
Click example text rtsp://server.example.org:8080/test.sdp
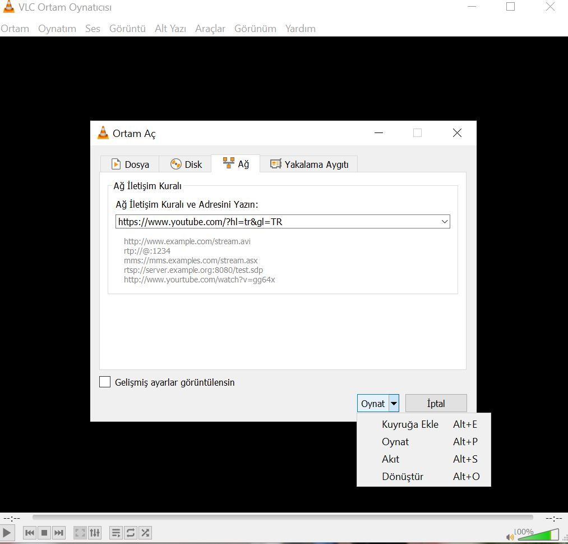pyautogui.click(x=193, y=270)
